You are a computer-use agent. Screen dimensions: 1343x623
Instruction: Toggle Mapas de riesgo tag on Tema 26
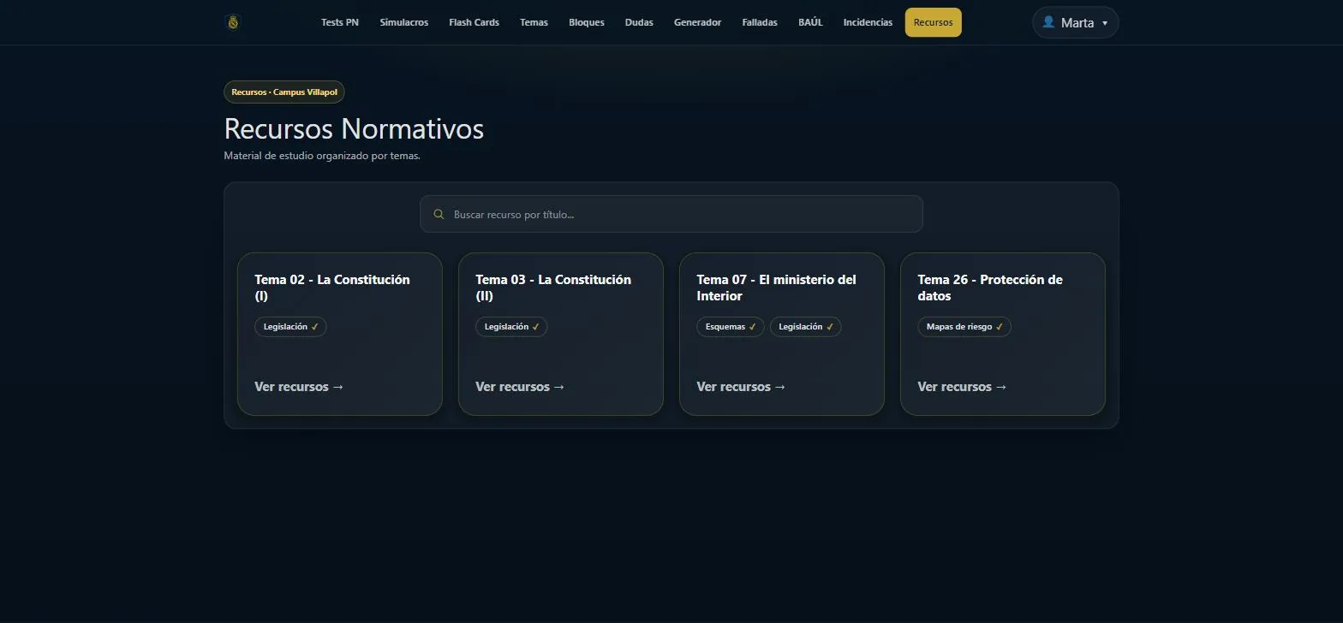tap(964, 327)
